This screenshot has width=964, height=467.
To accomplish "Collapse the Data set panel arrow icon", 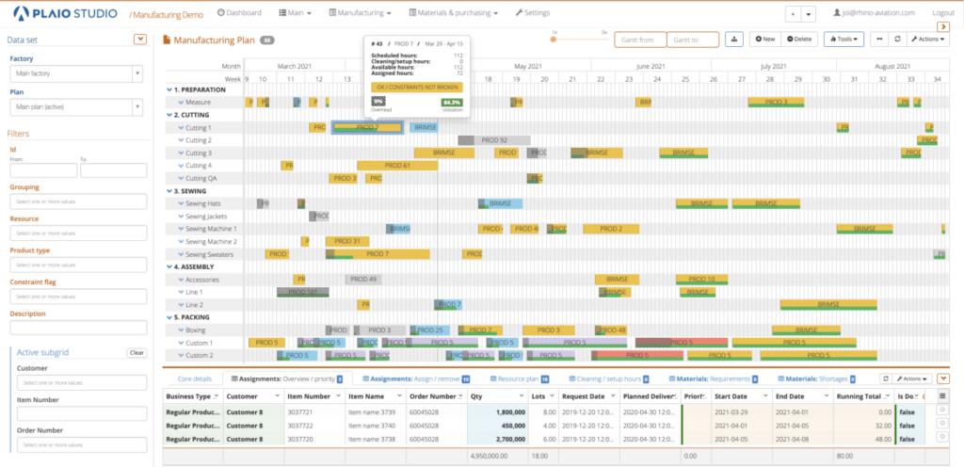I will click(140, 39).
